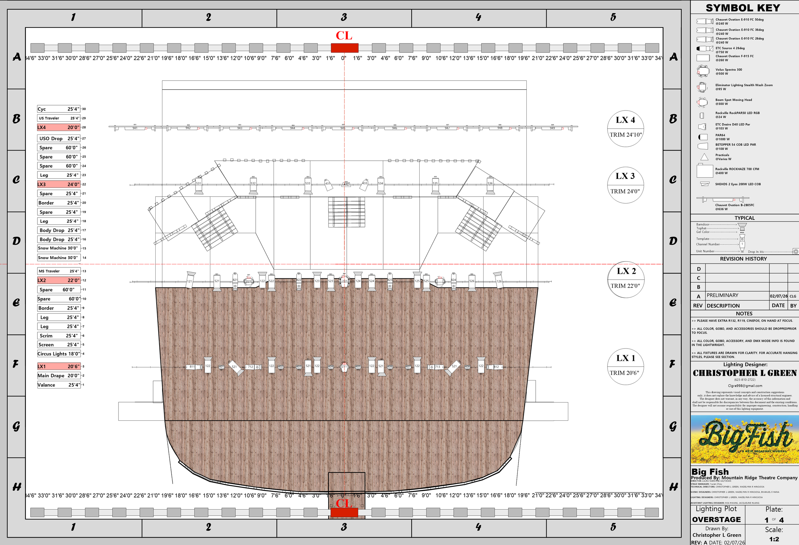Select the Chauvet Ovation F-915 FC rectangle symbol
Screen dimensions: 799x545
(703, 58)
